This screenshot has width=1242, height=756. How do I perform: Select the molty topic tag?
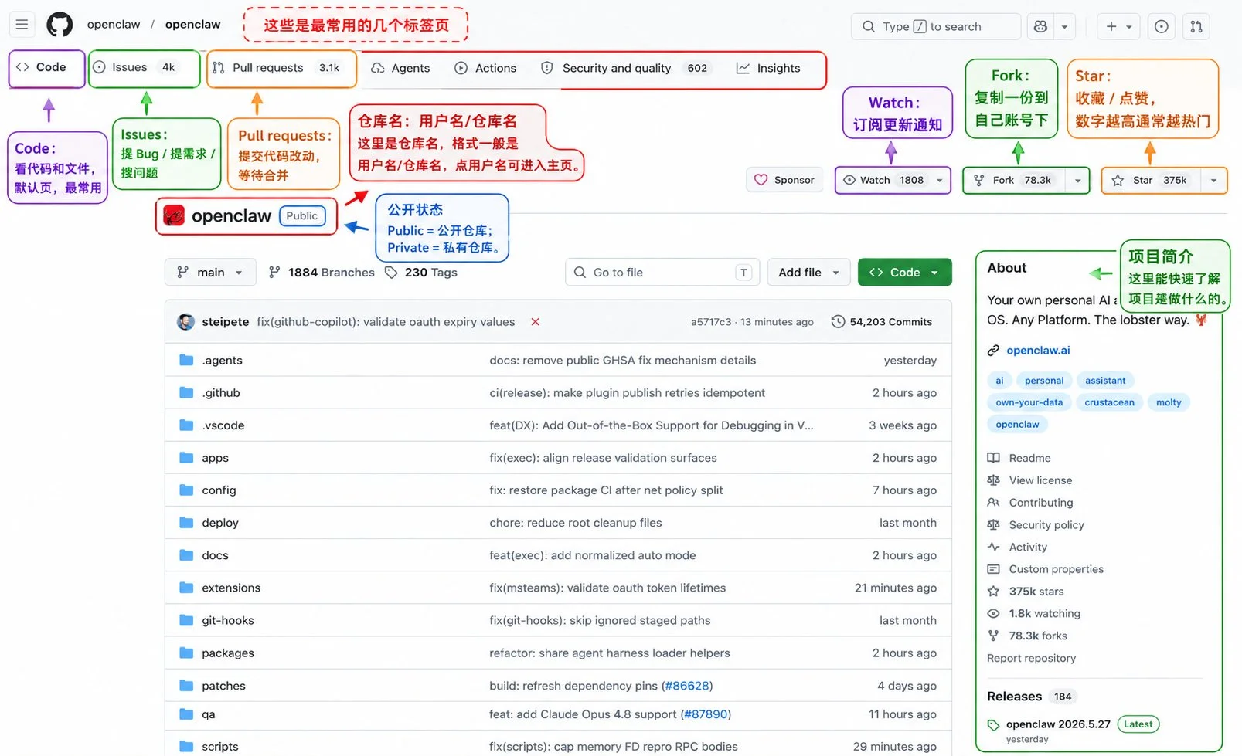coord(1169,402)
